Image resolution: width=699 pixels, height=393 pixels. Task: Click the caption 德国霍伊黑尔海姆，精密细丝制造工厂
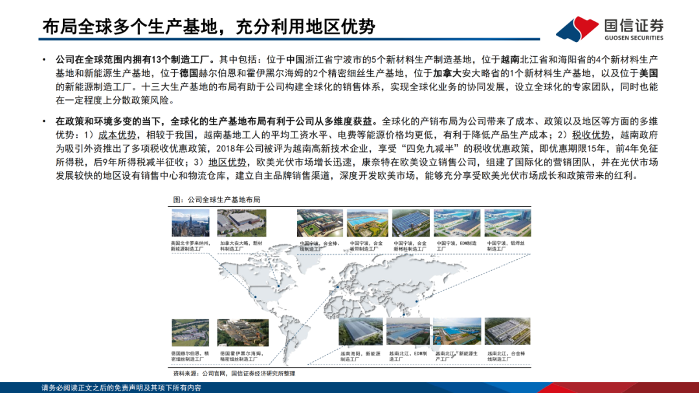[x=241, y=356]
